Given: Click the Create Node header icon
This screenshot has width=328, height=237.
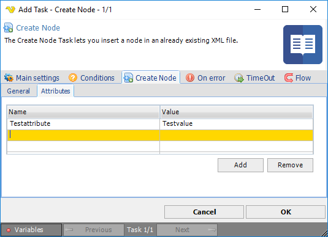Looking at the screenshot, I should pyautogui.click(x=8, y=27).
